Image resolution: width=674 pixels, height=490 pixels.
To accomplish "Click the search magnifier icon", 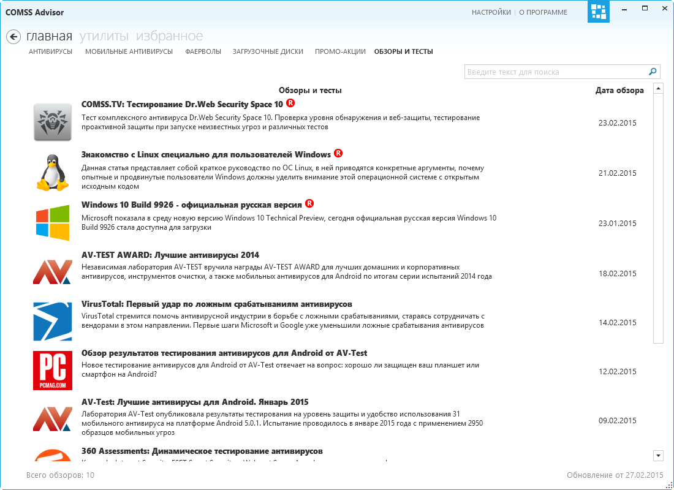I will click(653, 72).
